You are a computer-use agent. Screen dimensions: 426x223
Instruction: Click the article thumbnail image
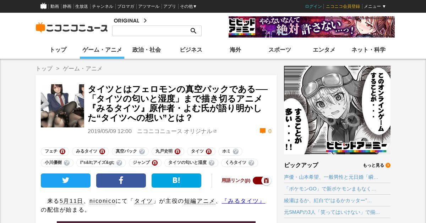62,106
